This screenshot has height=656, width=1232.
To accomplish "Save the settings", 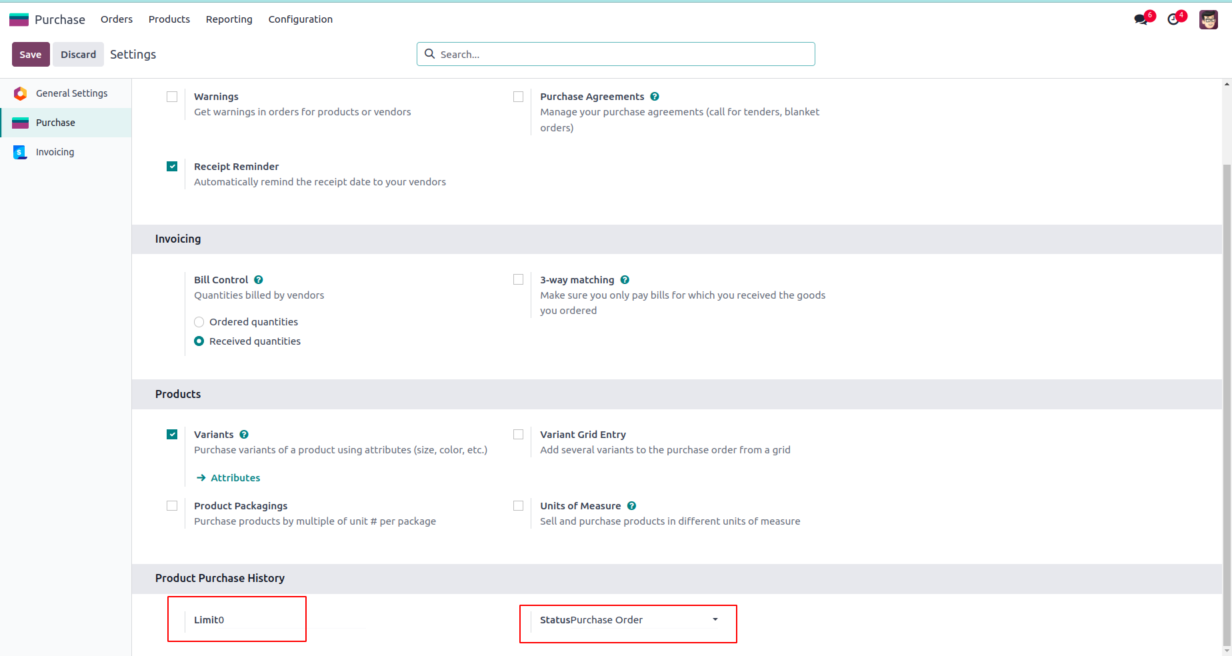I will click(31, 55).
